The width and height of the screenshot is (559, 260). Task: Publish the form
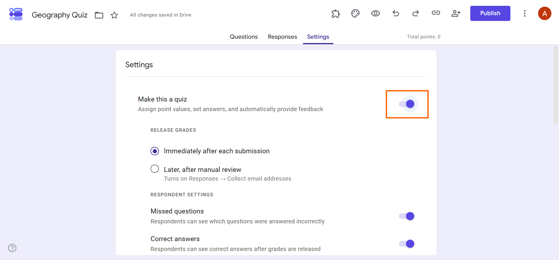[x=490, y=13]
